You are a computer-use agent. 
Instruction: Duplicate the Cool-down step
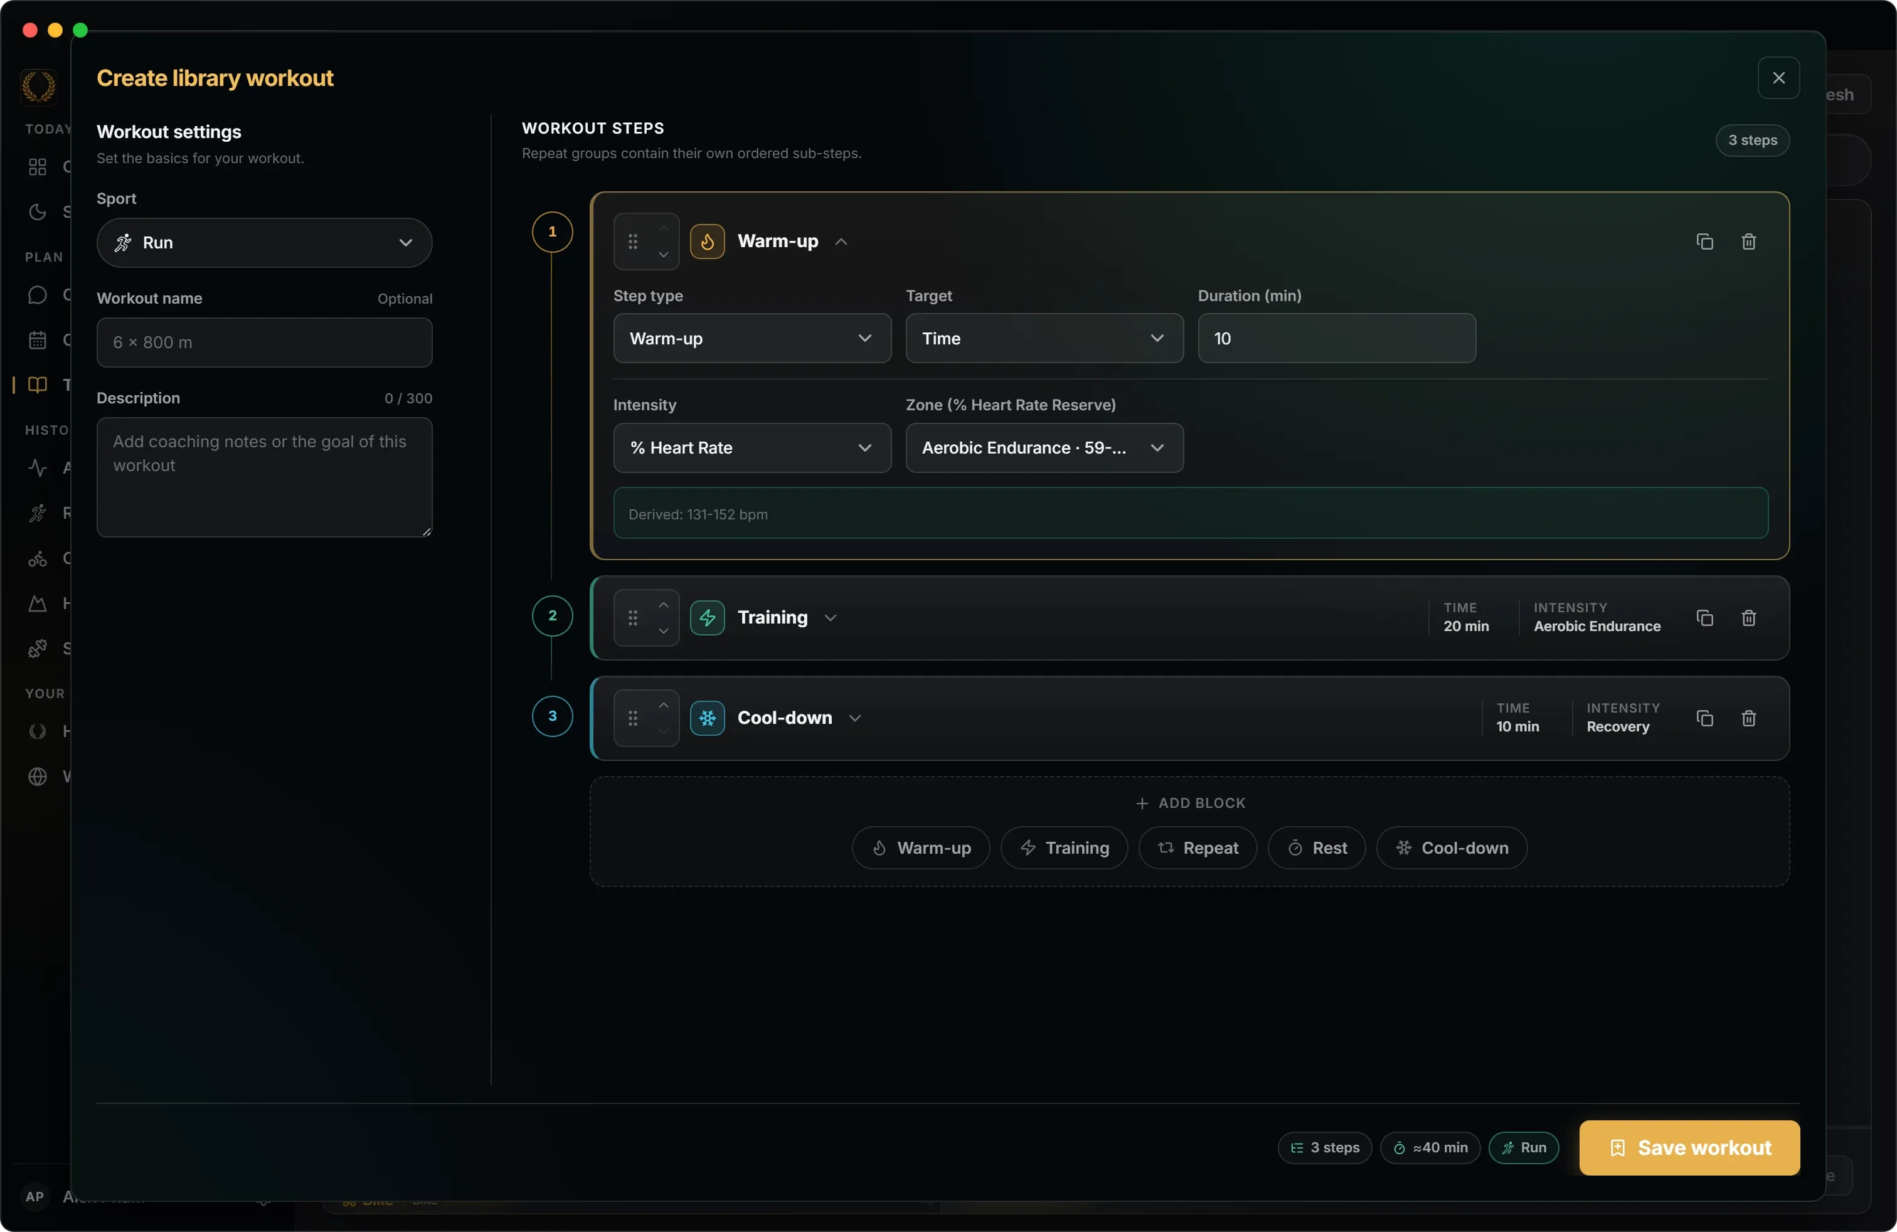[1704, 718]
